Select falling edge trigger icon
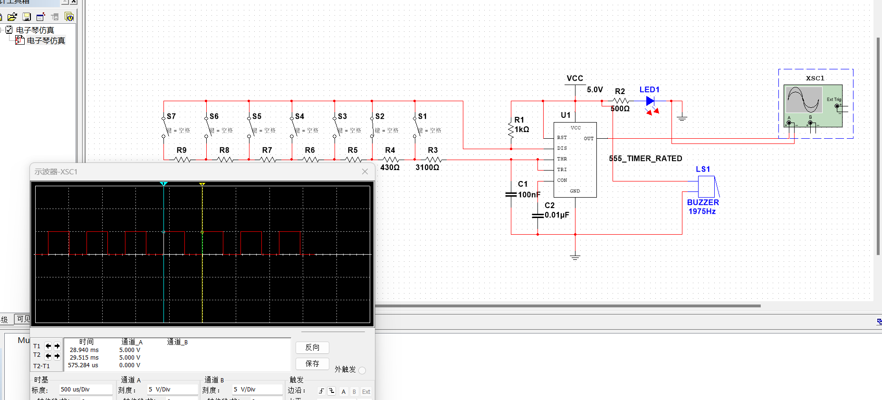The image size is (882, 400). click(x=331, y=391)
